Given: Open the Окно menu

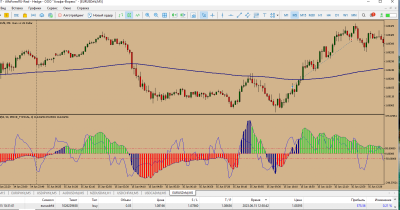Looking at the screenshot, I should point(67,8).
